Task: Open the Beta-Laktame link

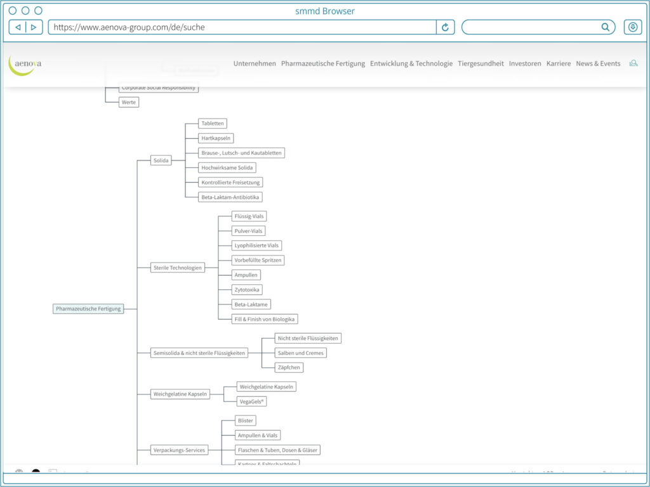Action: click(x=251, y=304)
